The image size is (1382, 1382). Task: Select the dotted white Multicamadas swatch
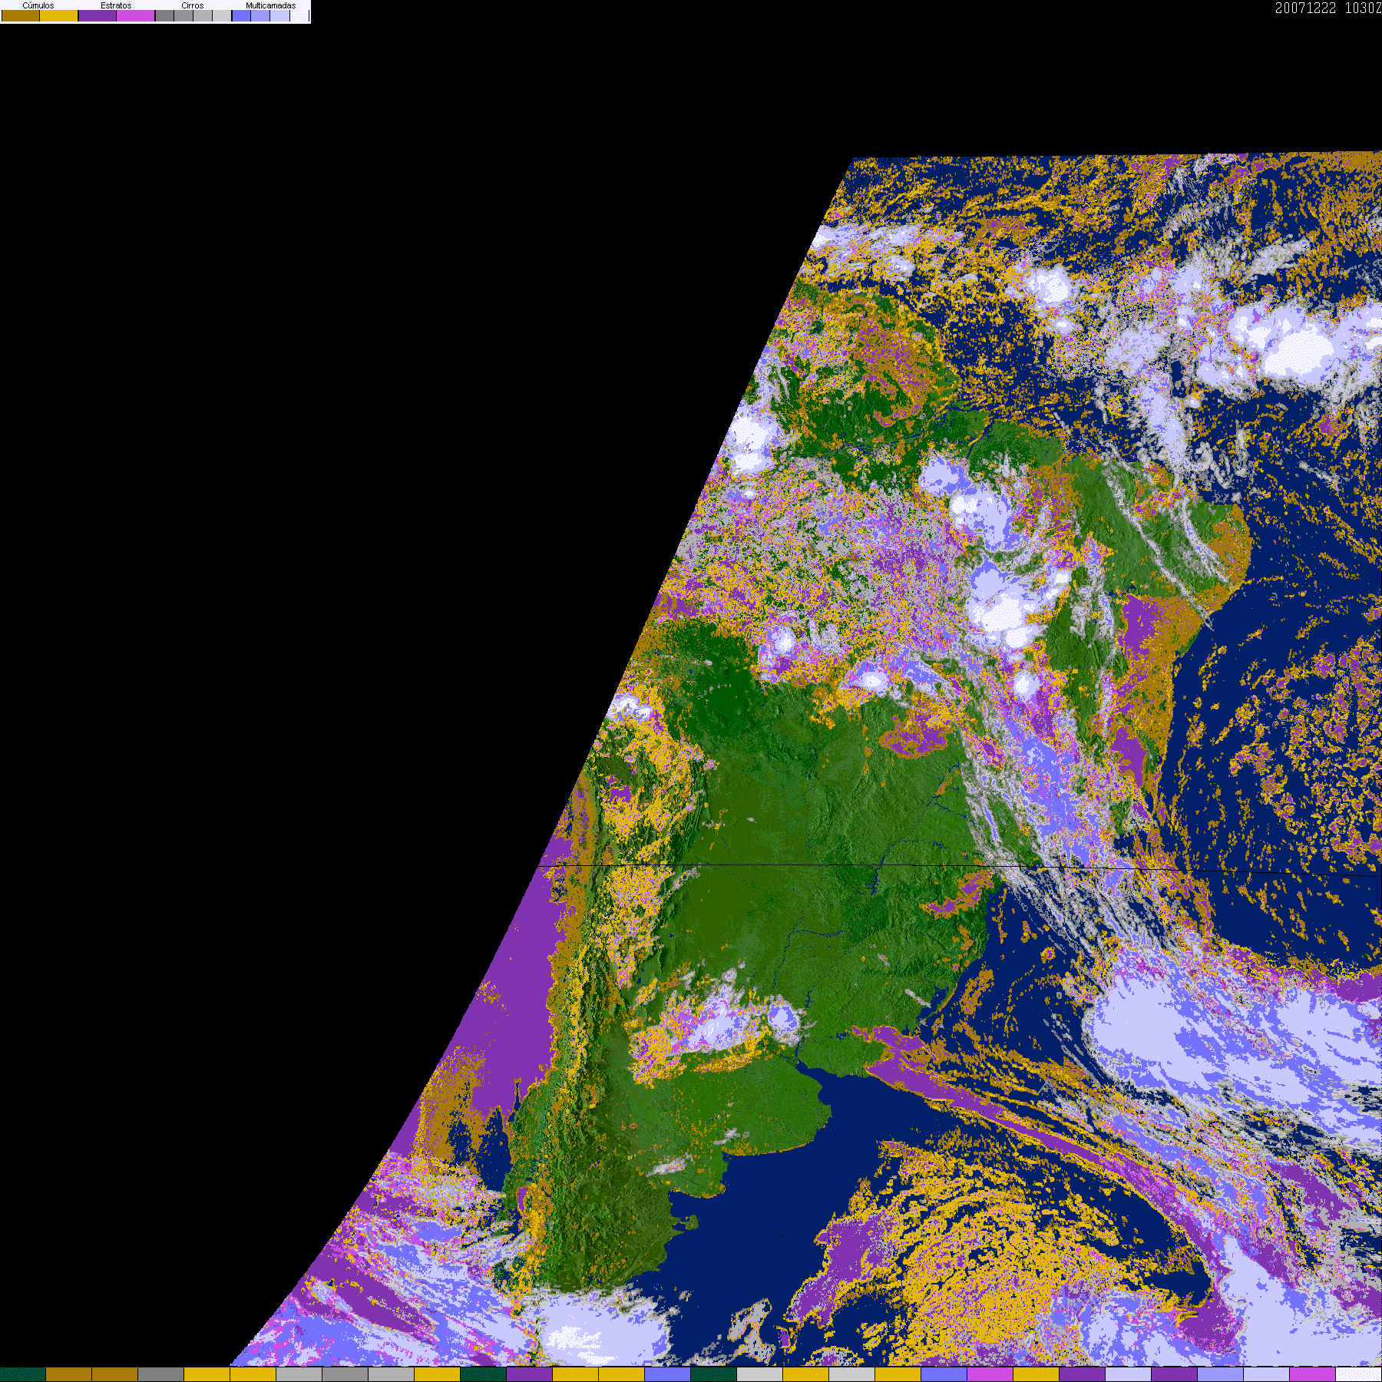[x=299, y=15]
